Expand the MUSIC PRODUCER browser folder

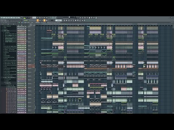(x=7, y=26)
